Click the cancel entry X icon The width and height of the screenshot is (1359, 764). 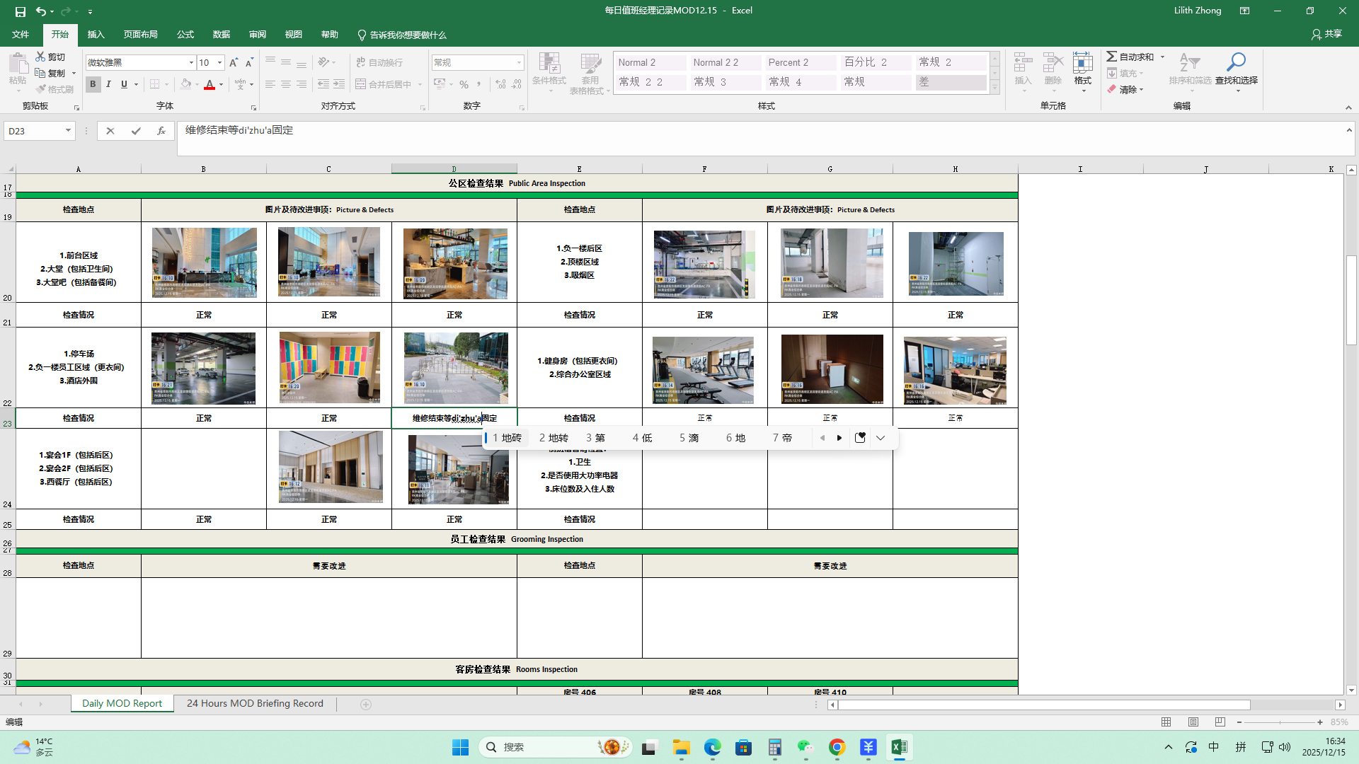[110, 131]
